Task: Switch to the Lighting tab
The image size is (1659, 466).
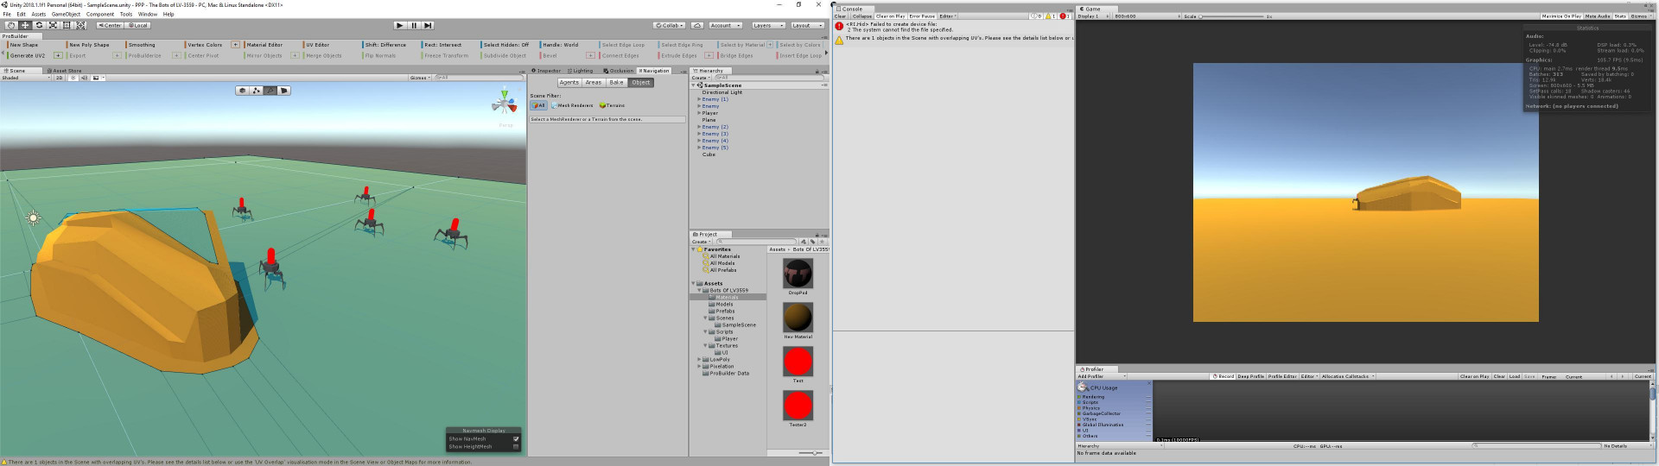Action: click(581, 71)
